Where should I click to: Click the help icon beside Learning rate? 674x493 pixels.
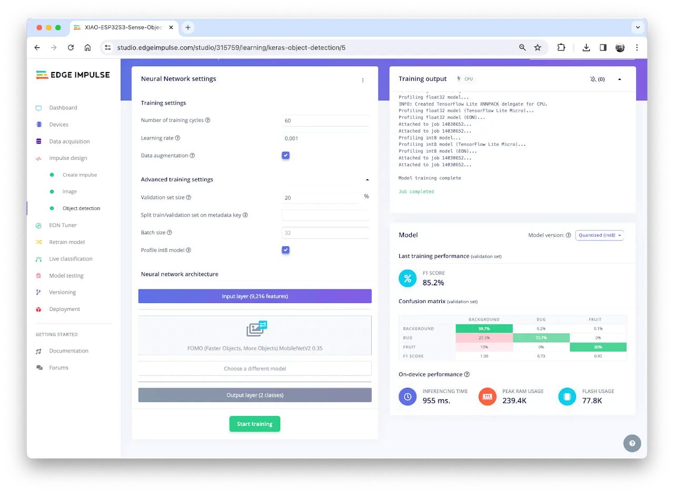pyautogui.click(x=177, y=138)
